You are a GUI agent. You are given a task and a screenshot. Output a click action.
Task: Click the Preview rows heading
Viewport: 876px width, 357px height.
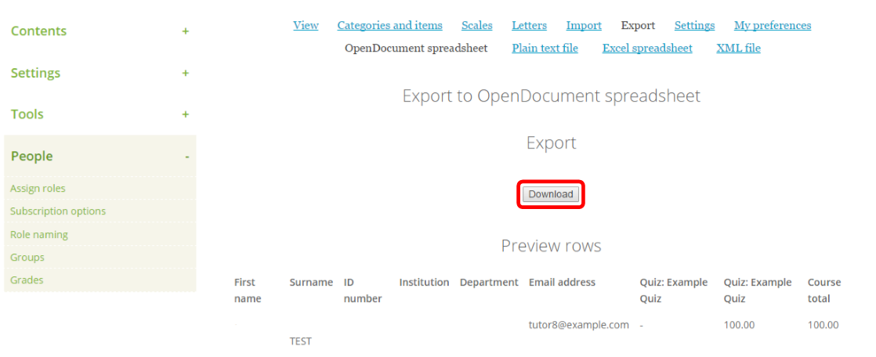tap(551, 246)
